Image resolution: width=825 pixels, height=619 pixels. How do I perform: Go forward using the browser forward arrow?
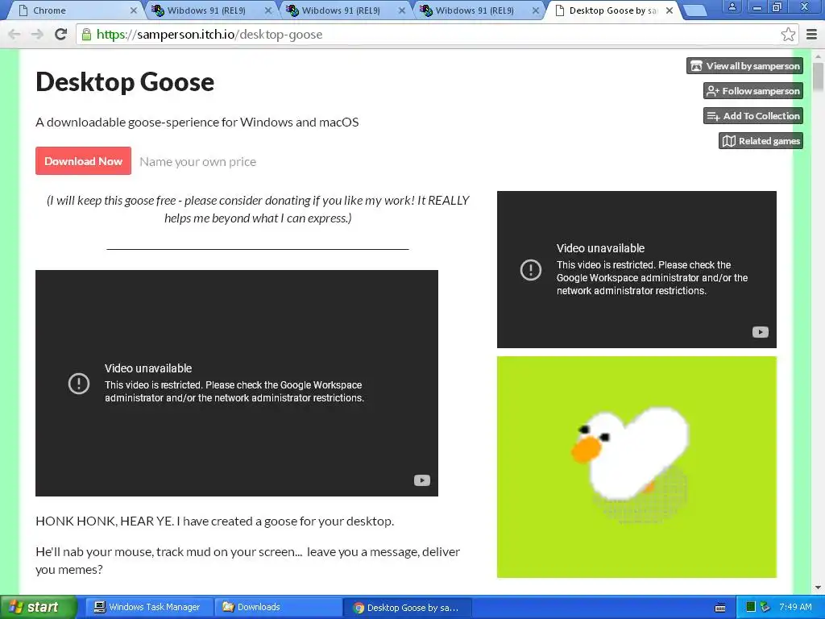point(37,34)
